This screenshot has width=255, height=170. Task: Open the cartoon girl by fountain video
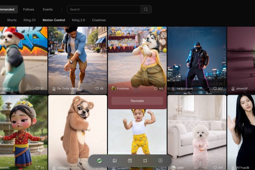point(23,133)
